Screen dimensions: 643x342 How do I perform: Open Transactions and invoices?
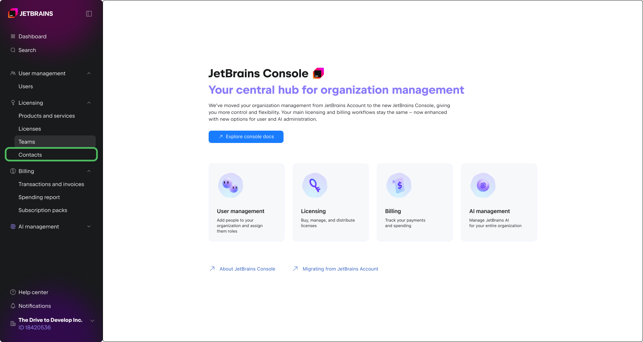[x=51, y=184]
